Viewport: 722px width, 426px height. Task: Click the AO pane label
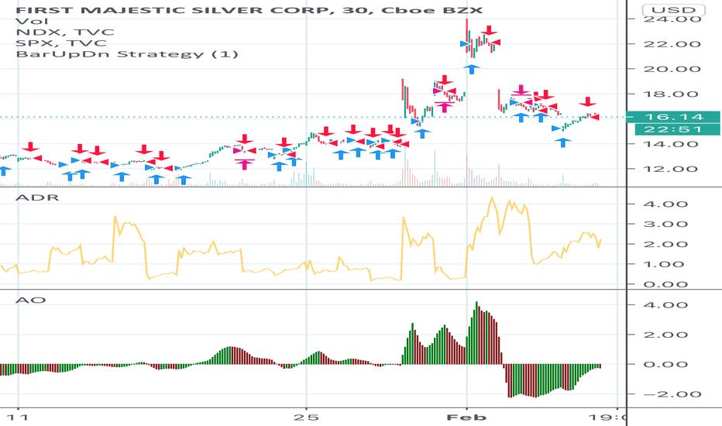(x=31, y=301)
